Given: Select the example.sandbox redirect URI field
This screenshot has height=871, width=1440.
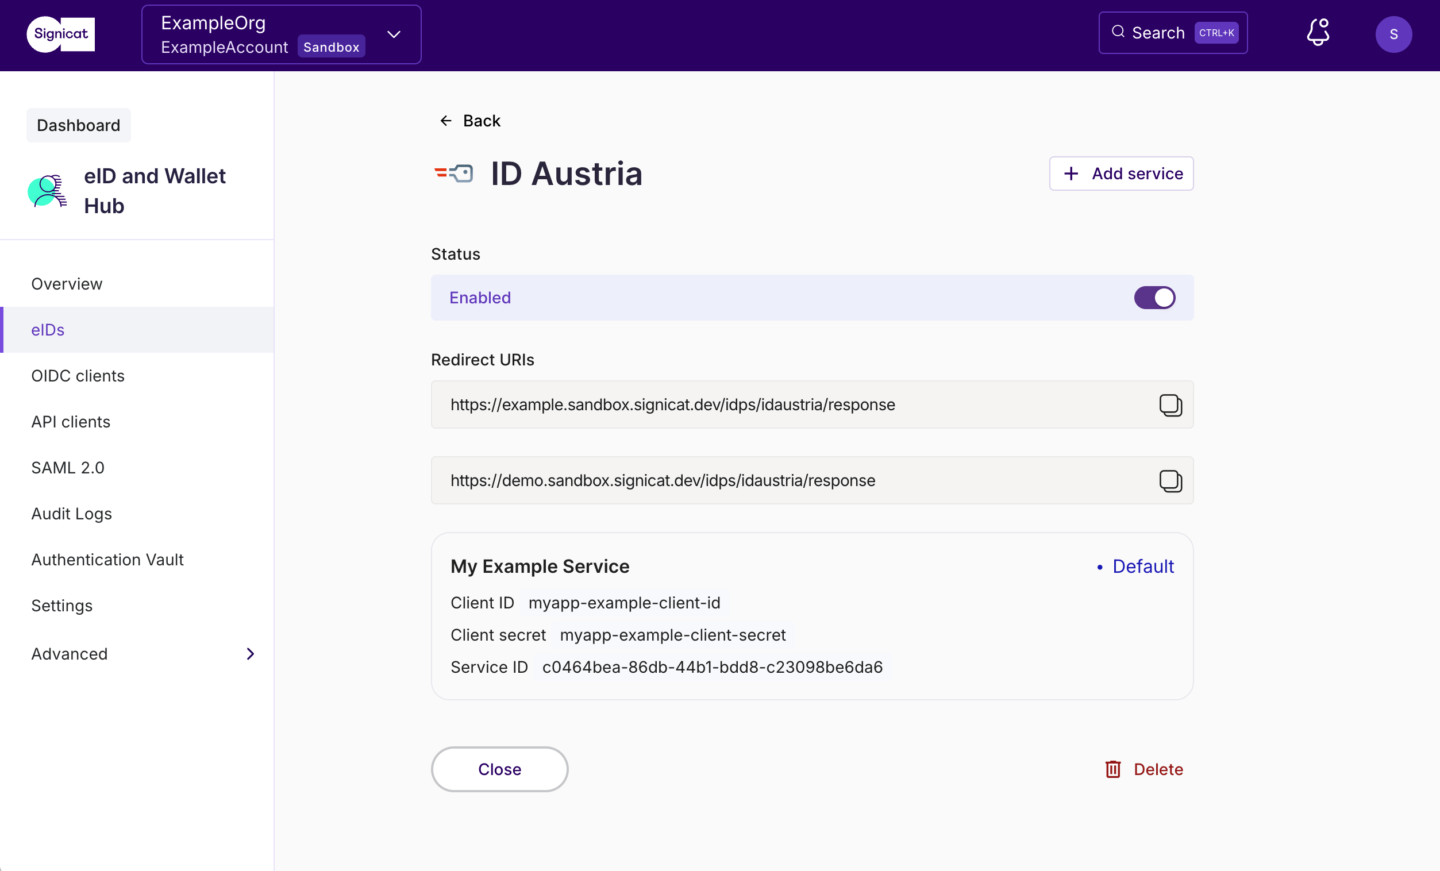Looking at the screenshot, I should click(812, 405).
